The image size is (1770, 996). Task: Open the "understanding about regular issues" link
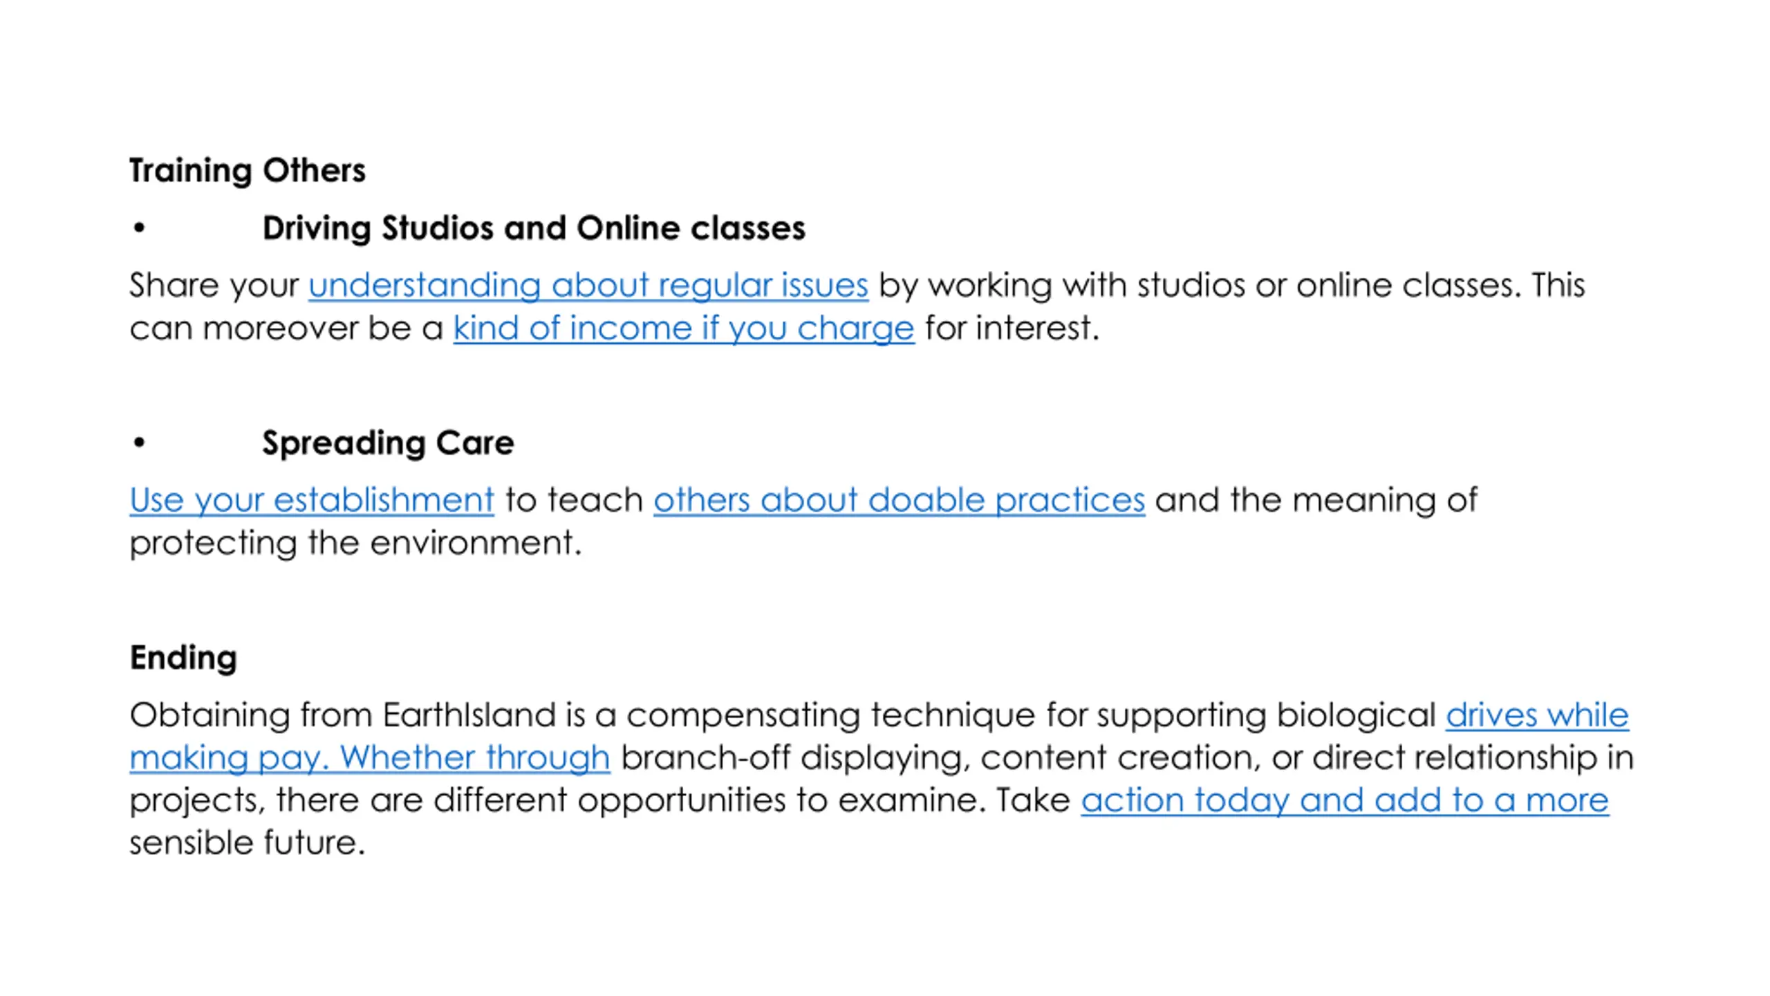point(588,286)
